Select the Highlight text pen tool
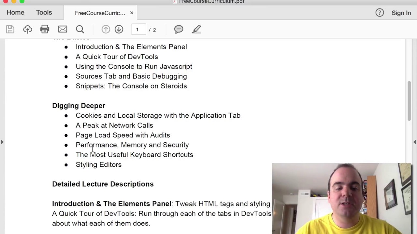Viewport: 417px width, 234px height. tap(196, 29)
